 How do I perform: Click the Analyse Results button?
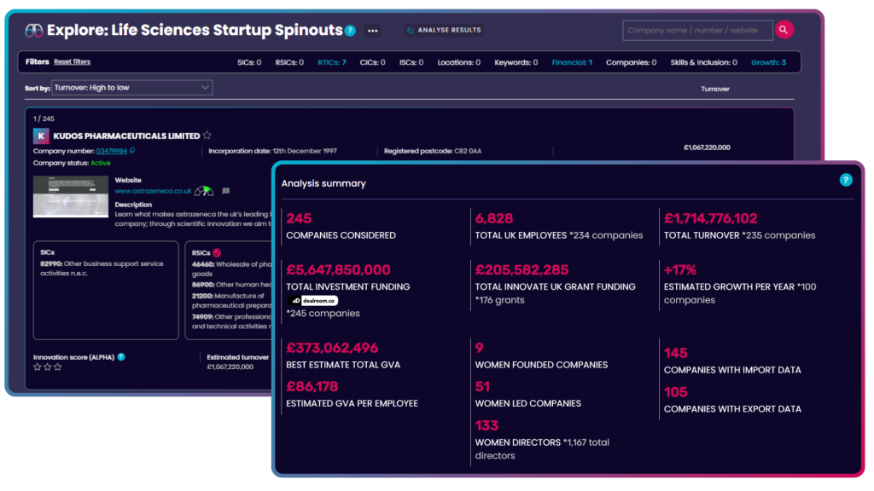click(444, 30)
